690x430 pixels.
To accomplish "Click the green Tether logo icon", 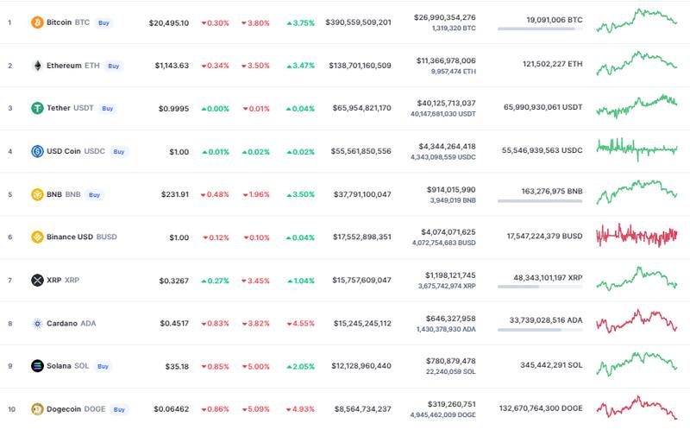I will (37, 108).
